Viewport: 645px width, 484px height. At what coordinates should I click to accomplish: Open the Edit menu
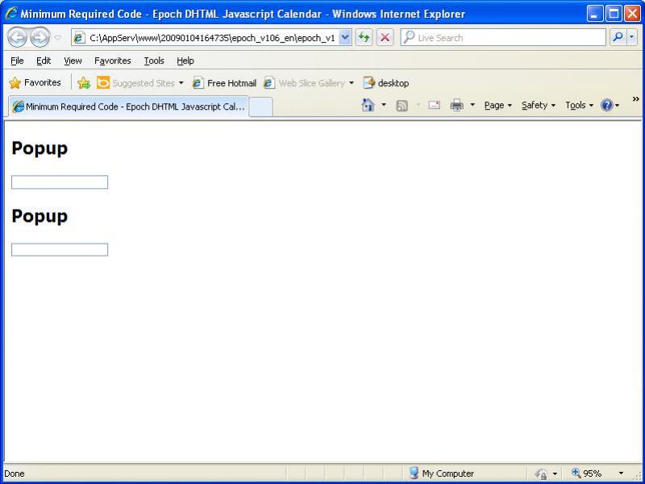point(44,61)
